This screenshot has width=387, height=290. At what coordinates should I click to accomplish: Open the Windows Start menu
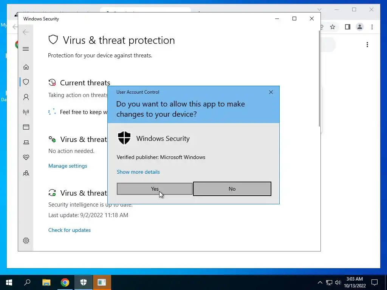click(9, 282)
